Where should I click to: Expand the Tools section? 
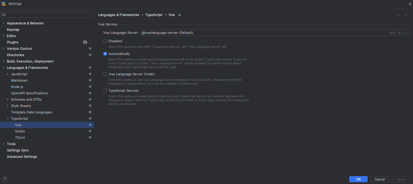pos(4,144)
